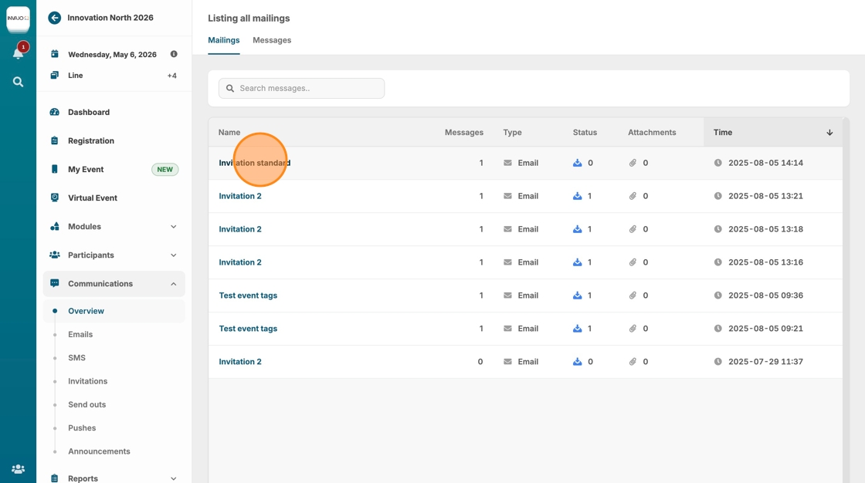Viewport: 865px width, 483px height.
Task: Collapse the Communications menu chevron
Action: click(x=173, y=284)
